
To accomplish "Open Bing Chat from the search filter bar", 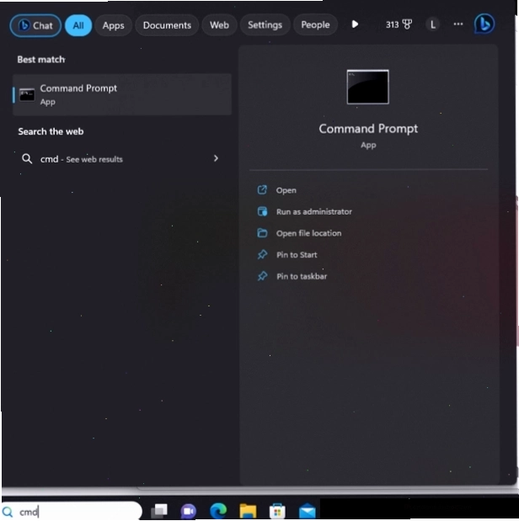I will coord(35,25).
